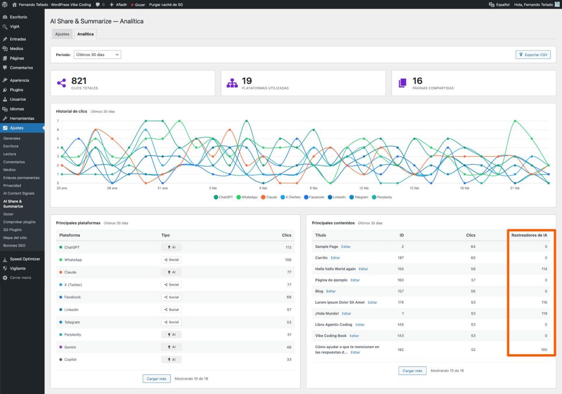562x394 pixels.
Task: Open the comments bubble icon in admin bar
Action: [x=97, y=4]
